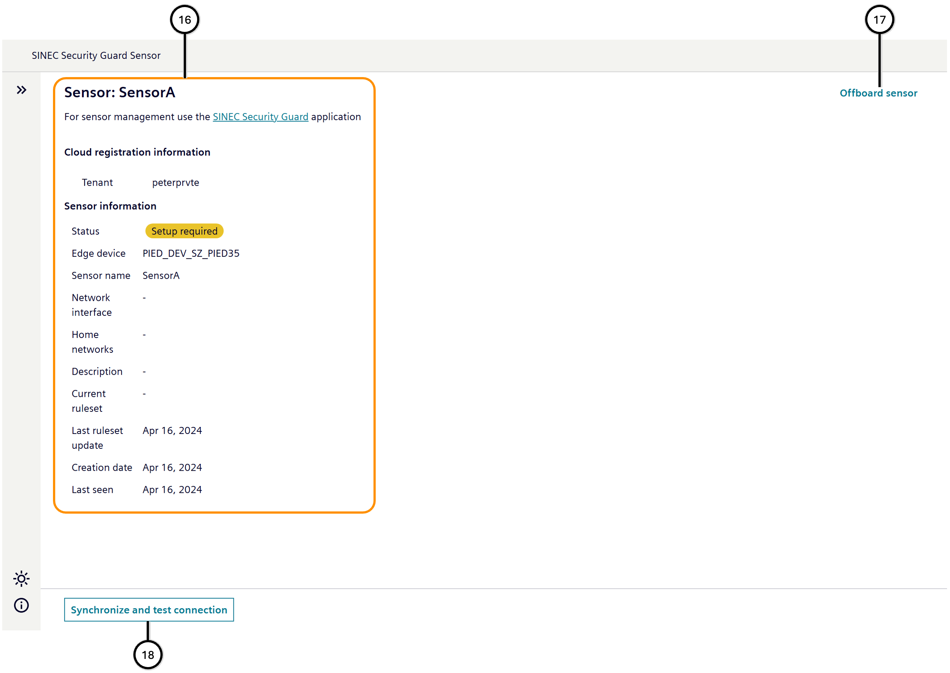The width and height of the screenshot is (950, 673).
Task: Select Last seen date value
Action: 172,490
